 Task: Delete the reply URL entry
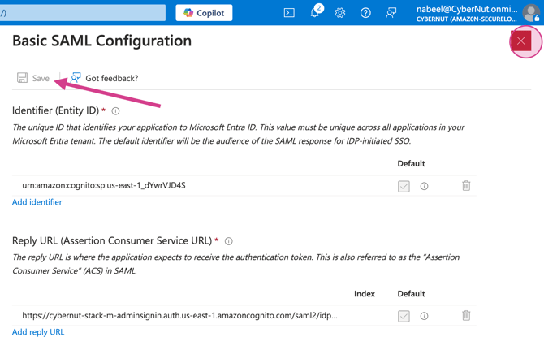coord(466,316)
